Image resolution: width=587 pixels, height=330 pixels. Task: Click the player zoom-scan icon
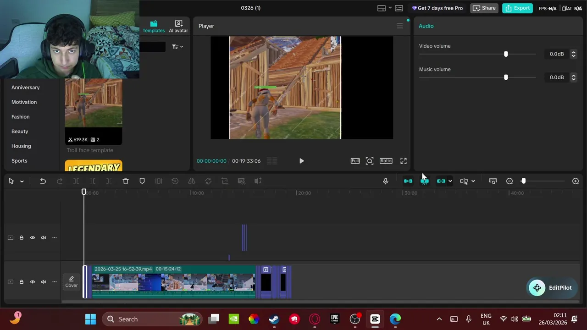click(x=370, y=161)
